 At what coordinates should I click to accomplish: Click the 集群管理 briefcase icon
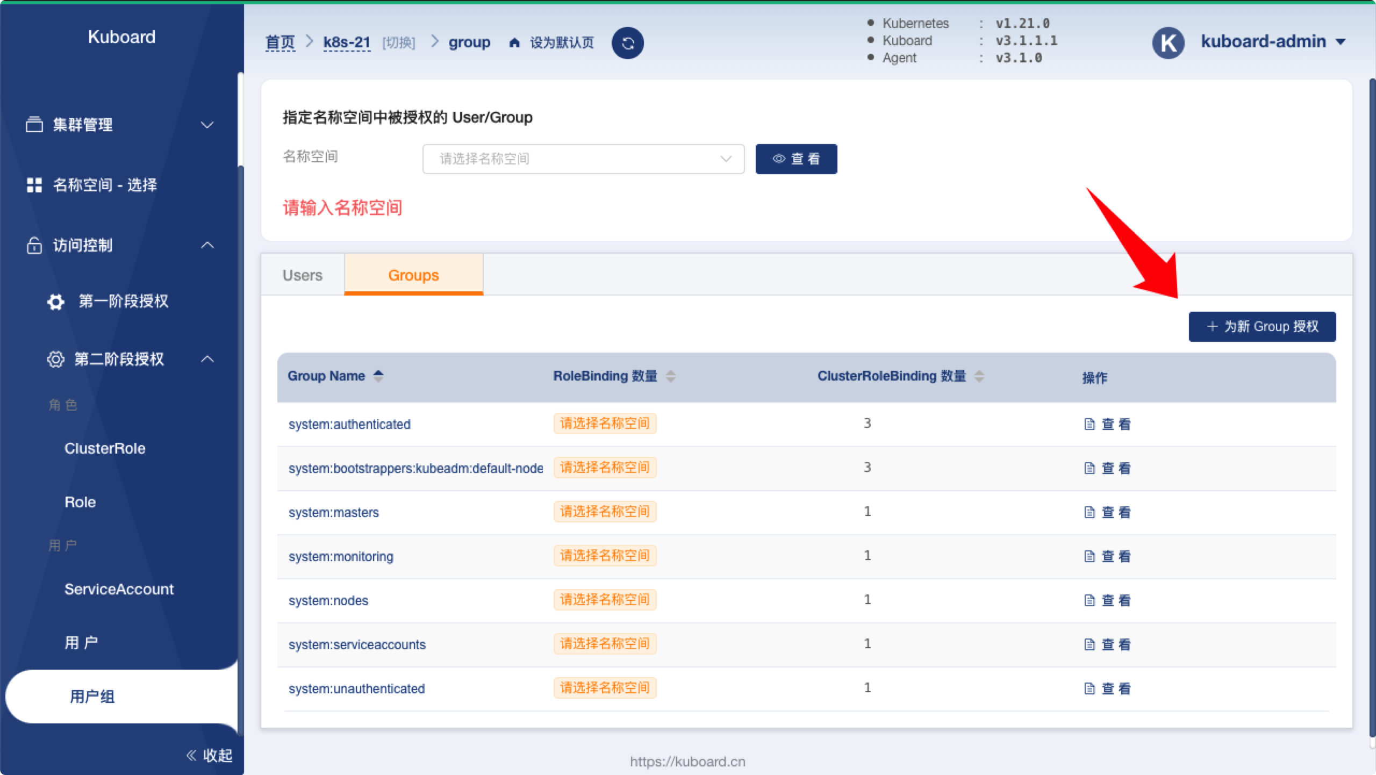[x=34, y=125]
